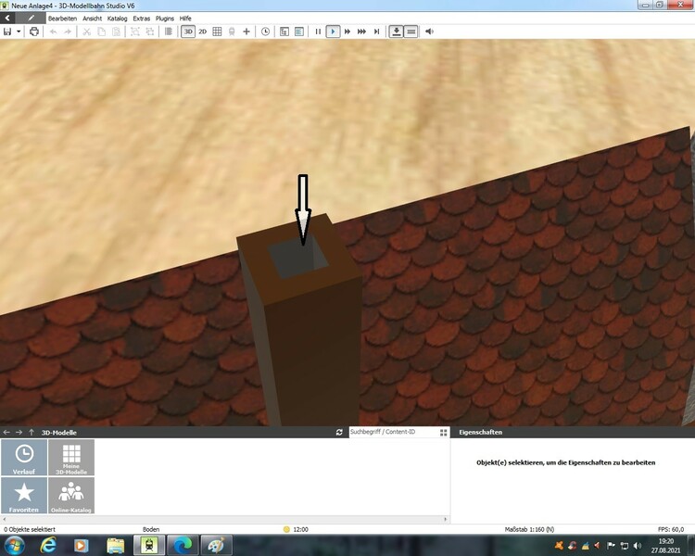Refresh the catalog with the reload icon
This screenshot has height=556, width=695.
[339, 433]
